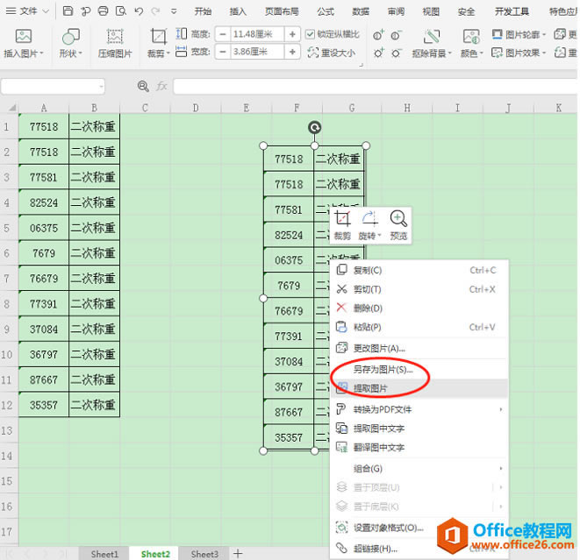Open the 文件 menu

pos(27,11)
